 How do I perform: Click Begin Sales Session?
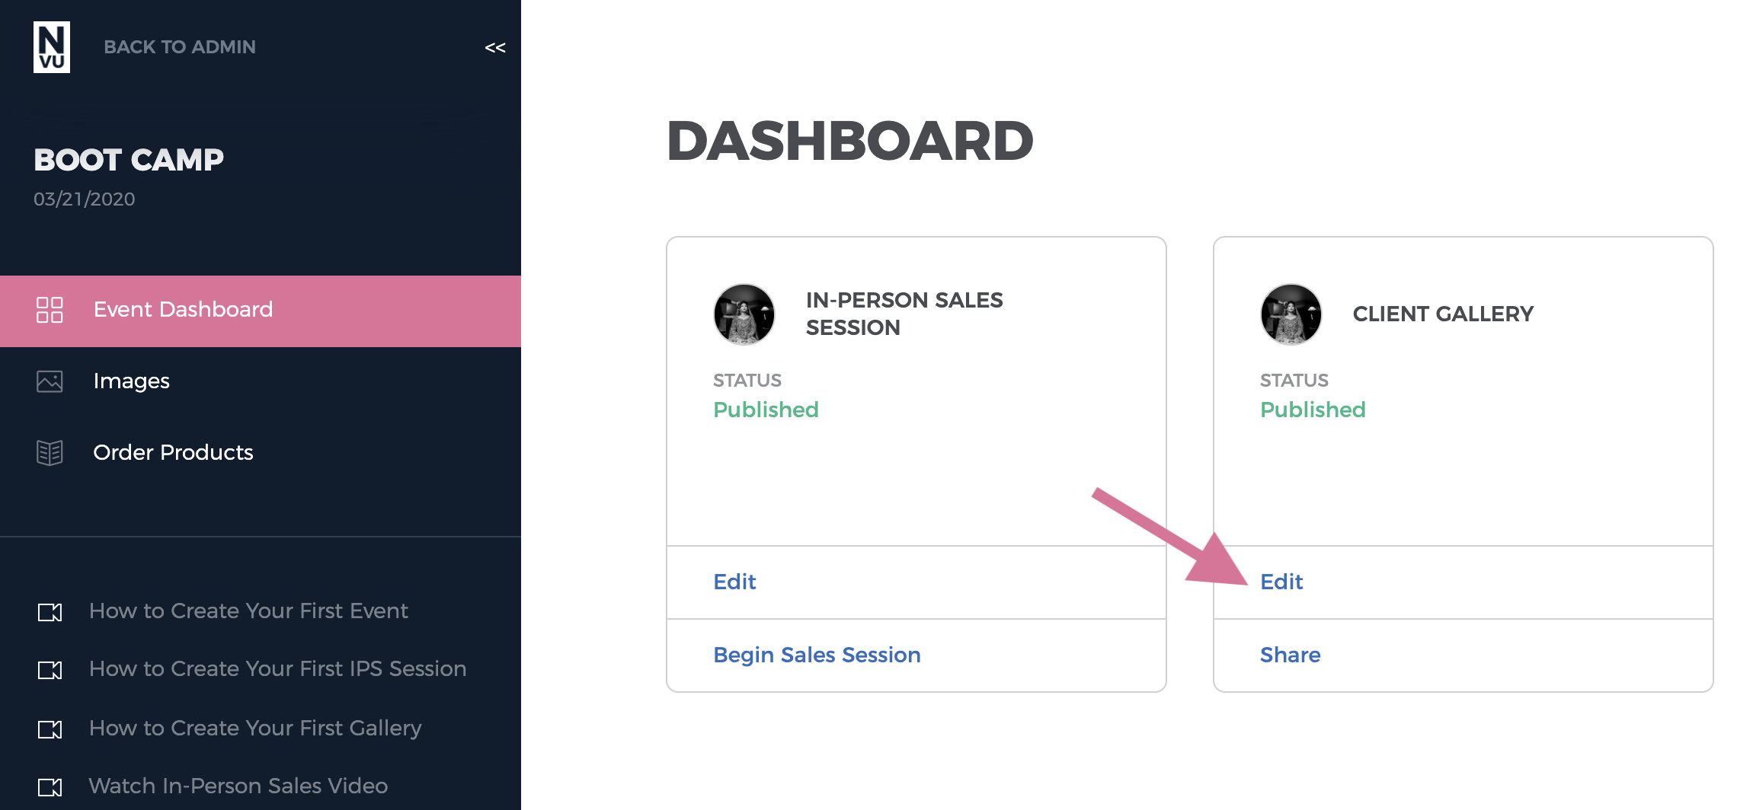point(817,655)
